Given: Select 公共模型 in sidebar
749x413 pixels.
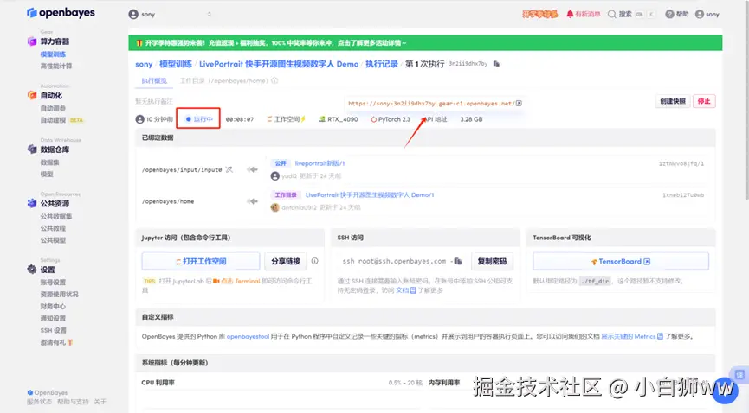Looking at the screenshot, I should pyautogui.click(x=53, y=240).
